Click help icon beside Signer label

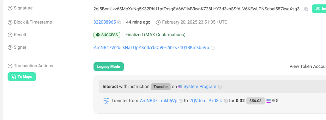pyautogui.click(x=10, y=47)
